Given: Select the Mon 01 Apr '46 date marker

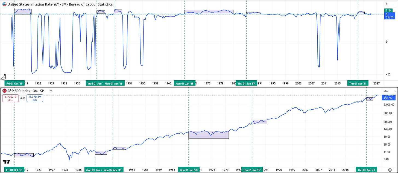Looking at the screenshot, I should (114, 83).
